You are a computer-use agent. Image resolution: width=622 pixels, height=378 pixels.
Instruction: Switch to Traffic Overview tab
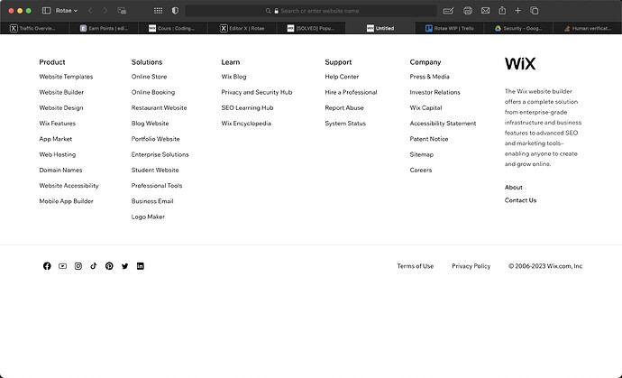pos(34,28)
